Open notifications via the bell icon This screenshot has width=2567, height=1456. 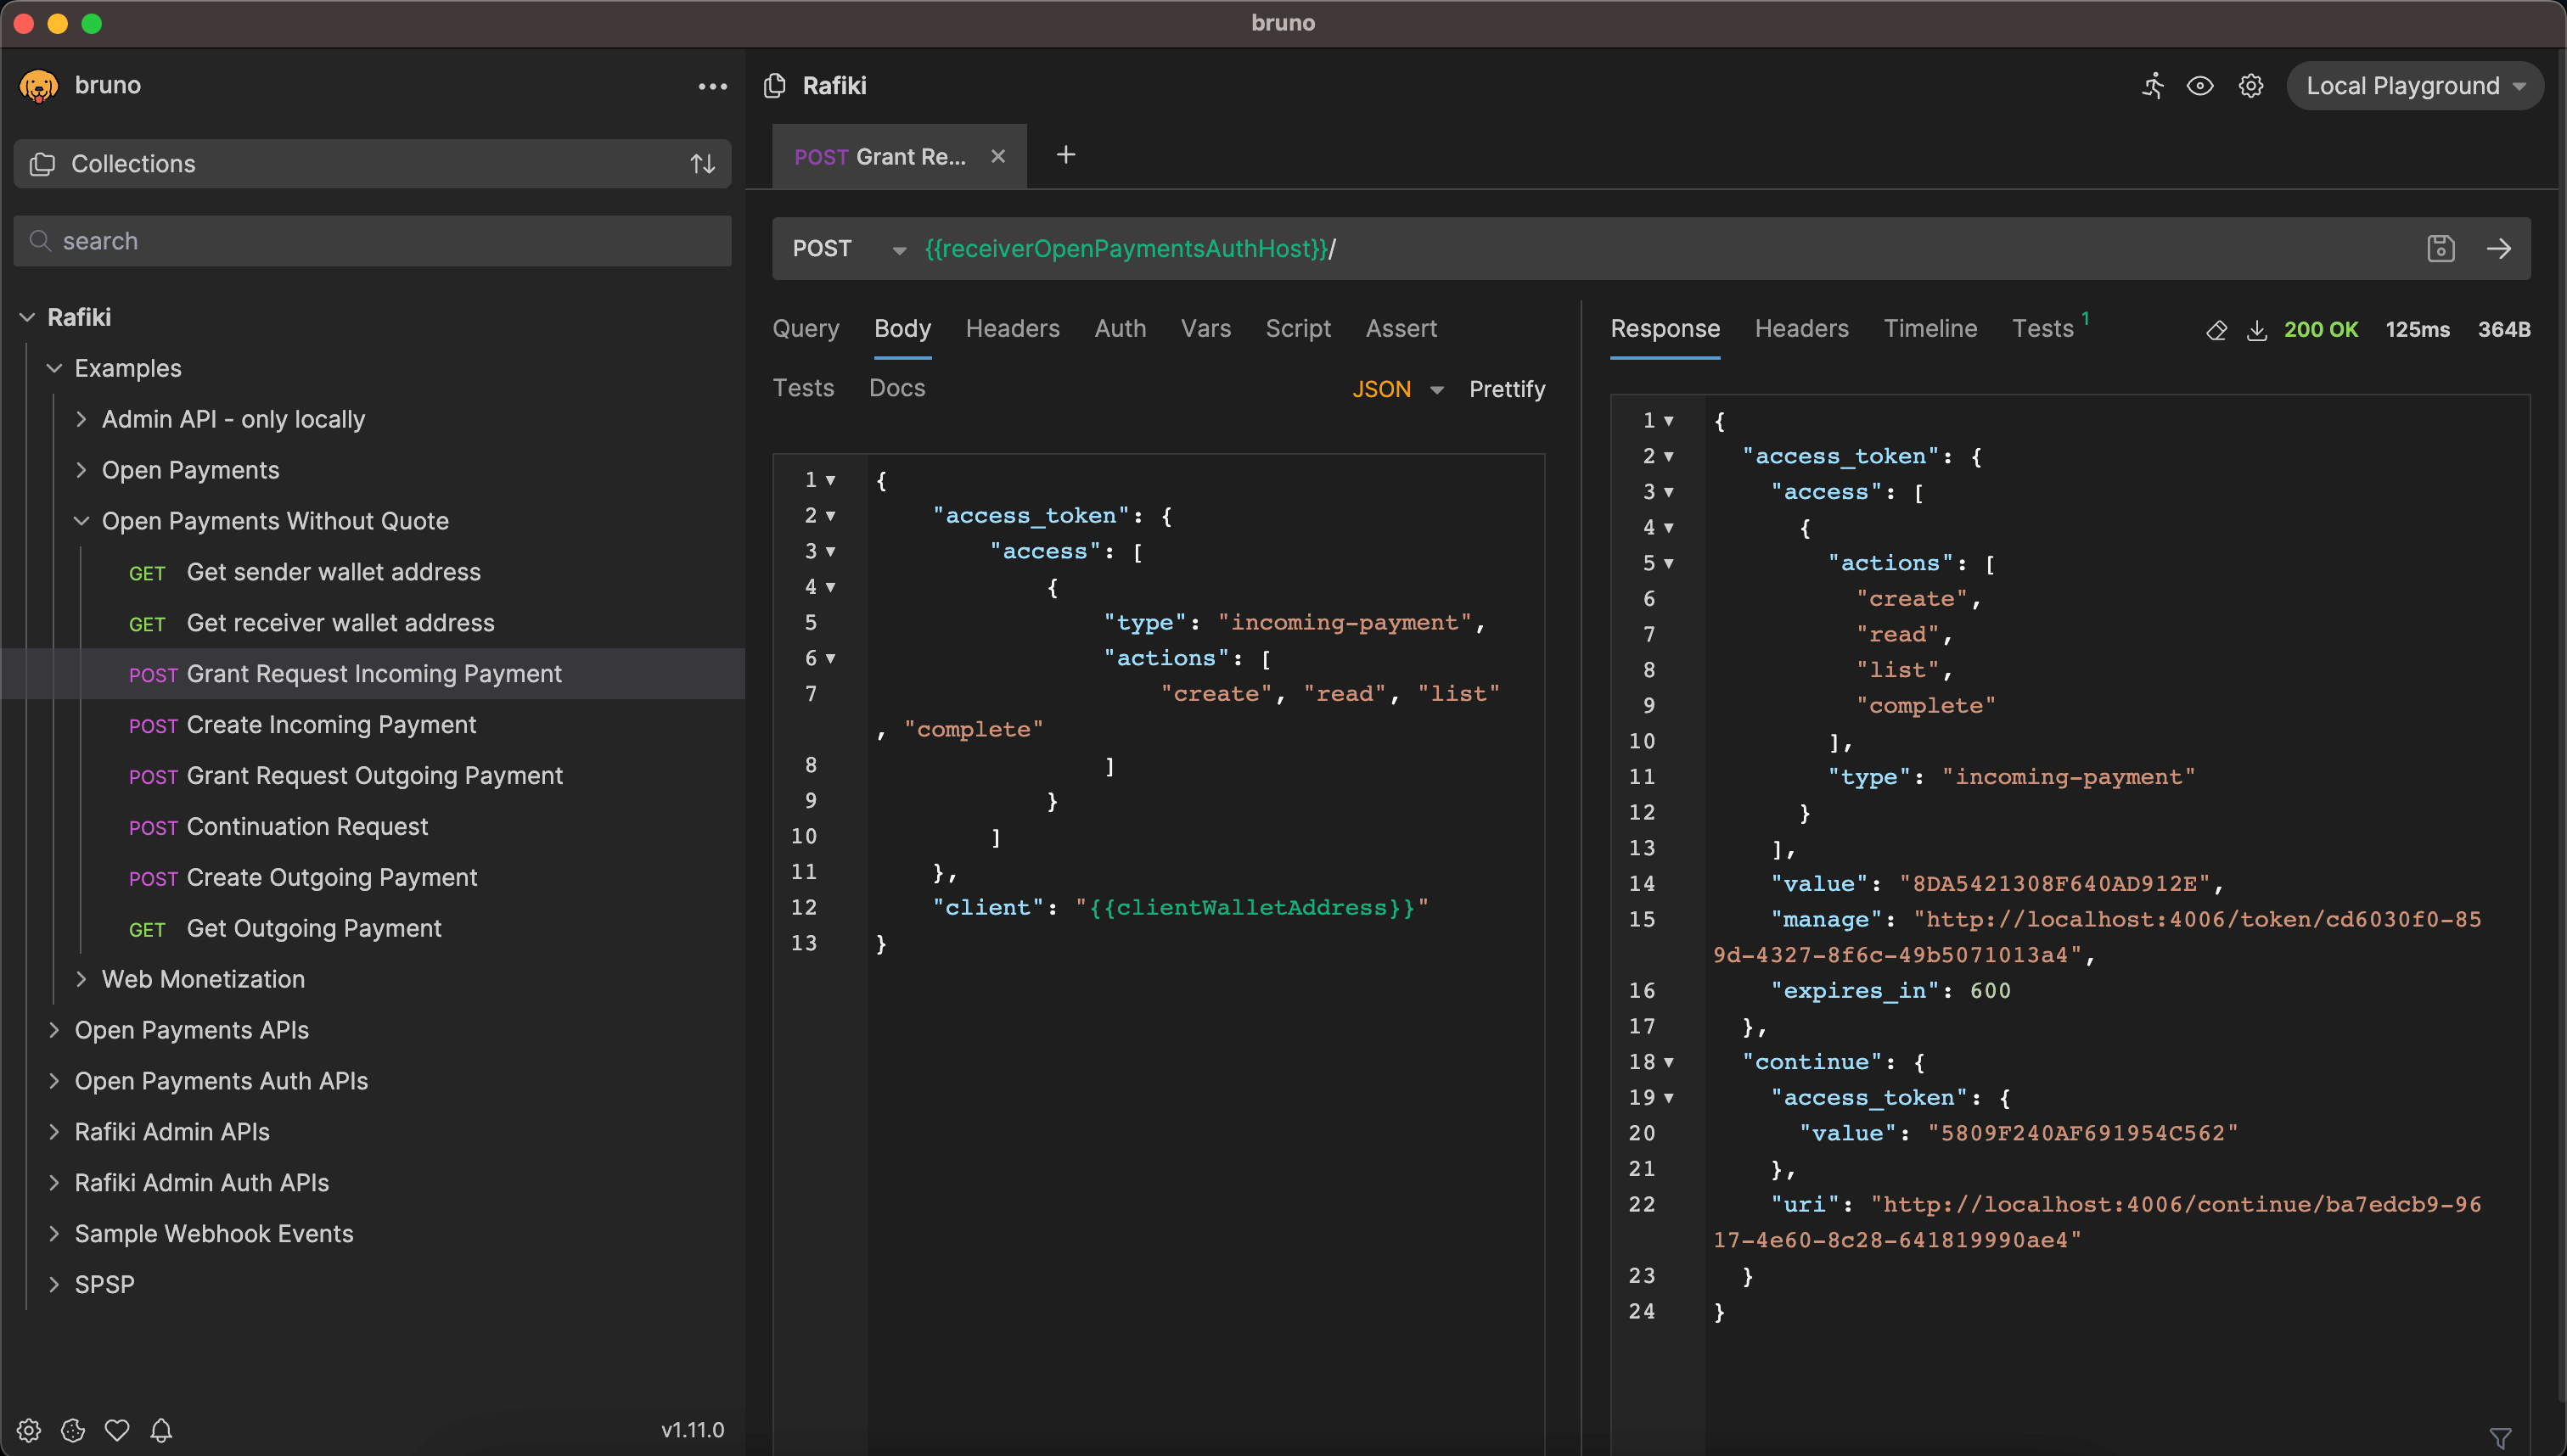(161, 1430)
